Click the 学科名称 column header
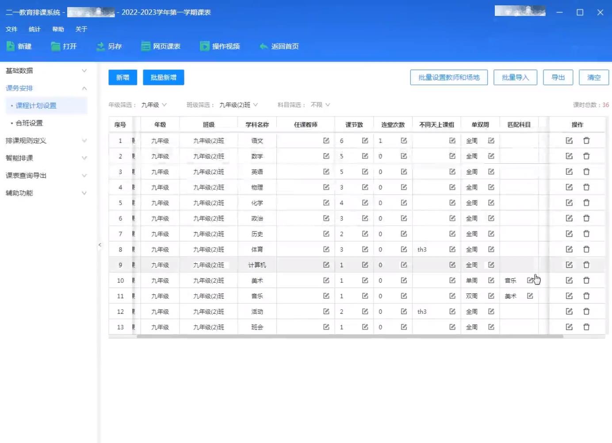Viewport: 612px width, 443px height. point(257,125)
